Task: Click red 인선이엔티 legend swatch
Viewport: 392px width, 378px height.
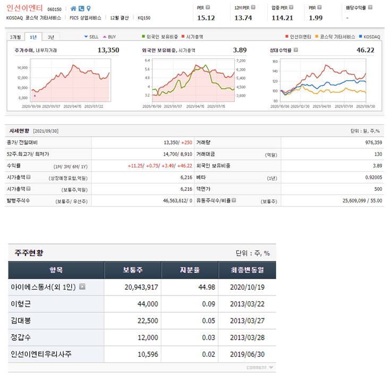Action: [287, 37]
